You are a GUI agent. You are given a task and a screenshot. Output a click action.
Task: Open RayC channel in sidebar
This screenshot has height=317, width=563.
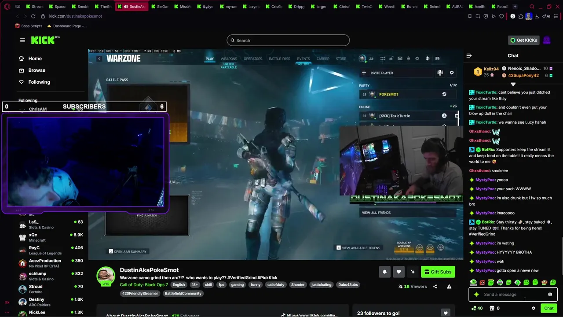coord(51,250)
